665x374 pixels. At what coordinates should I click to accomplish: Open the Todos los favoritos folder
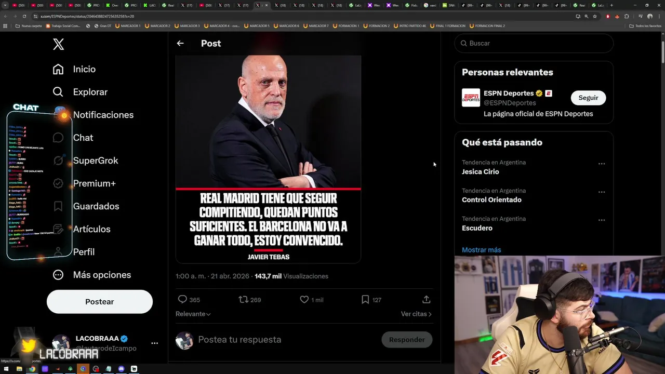point(645,25)
